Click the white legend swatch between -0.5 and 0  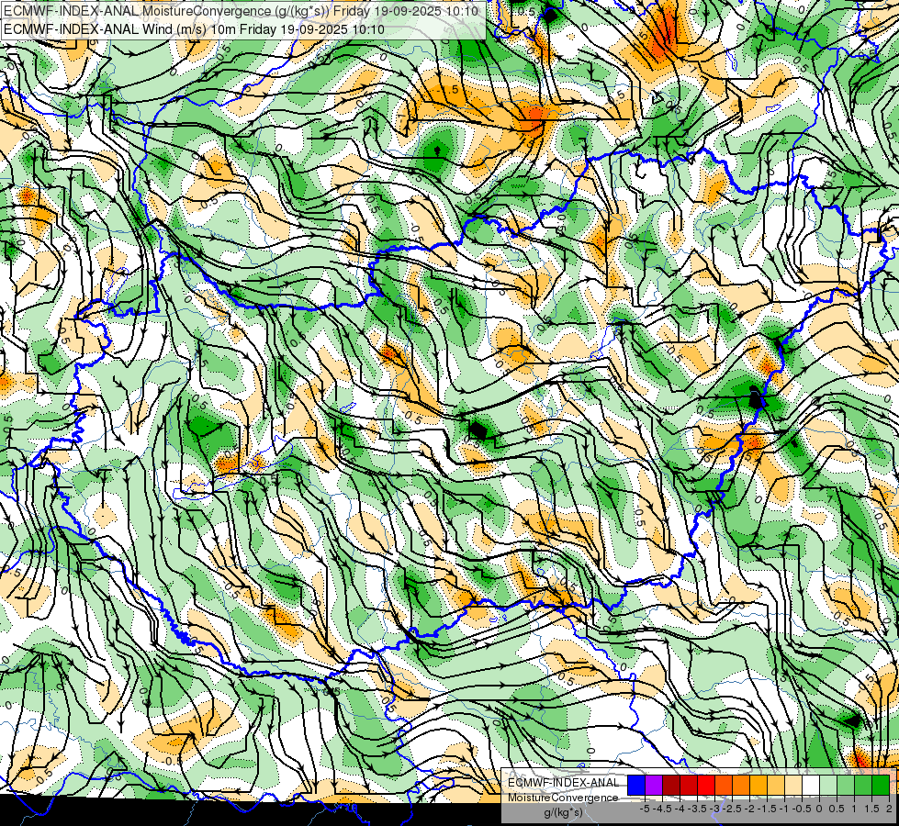811,785
